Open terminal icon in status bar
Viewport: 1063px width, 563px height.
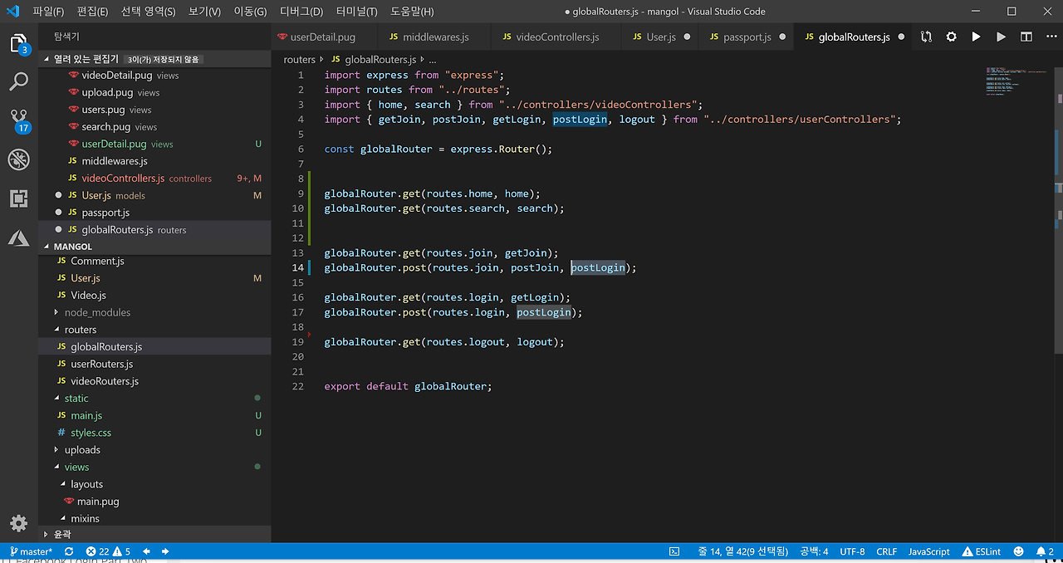[674, 551]
